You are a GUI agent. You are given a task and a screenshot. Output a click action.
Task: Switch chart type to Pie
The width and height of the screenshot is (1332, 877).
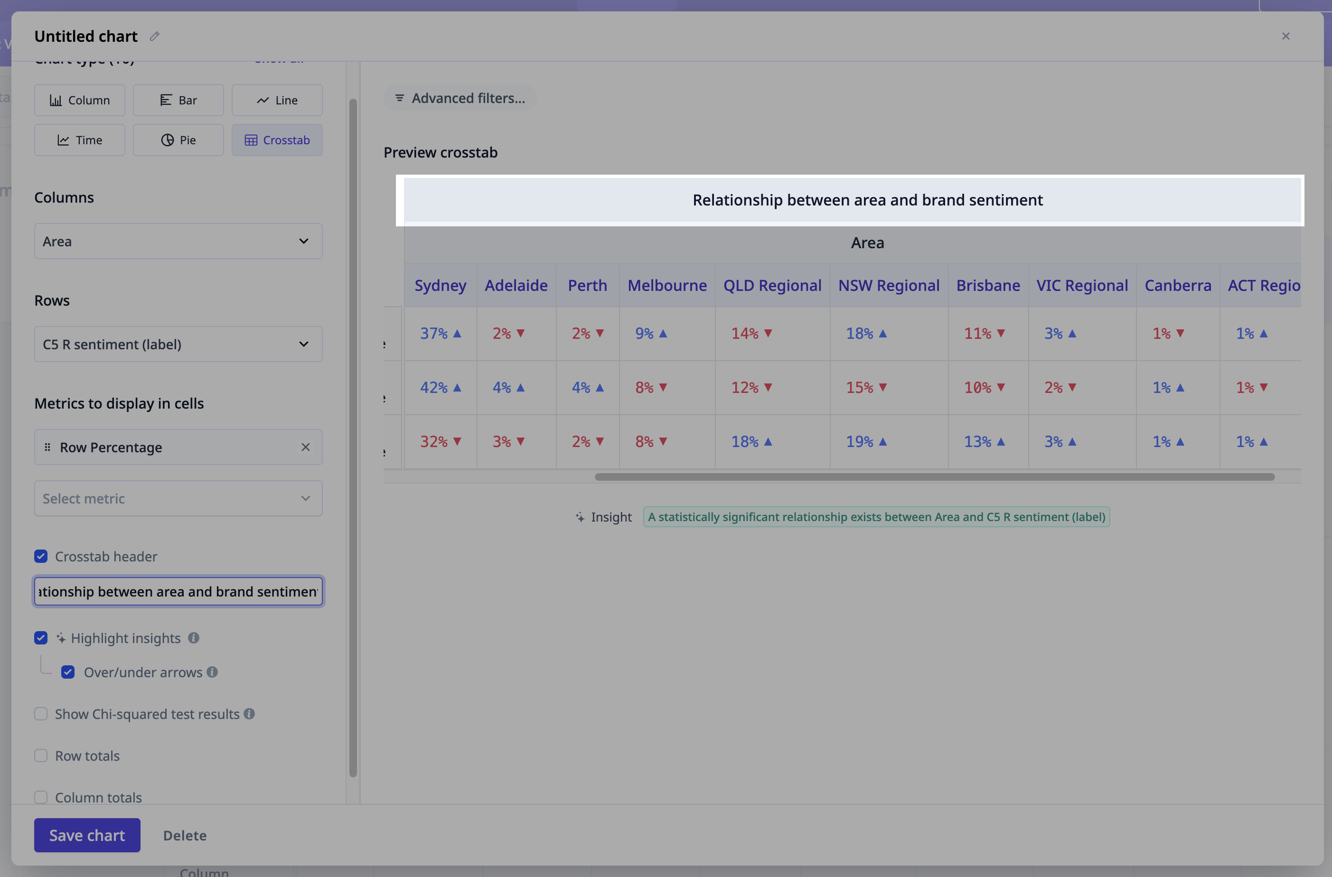coord(178,140)
